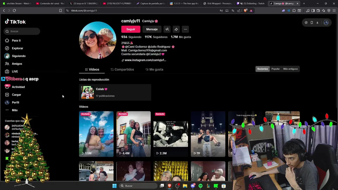Screen dimensions: 338x190
Task: Play the pinned video with 2.3M views
Action: pos(171,134)
